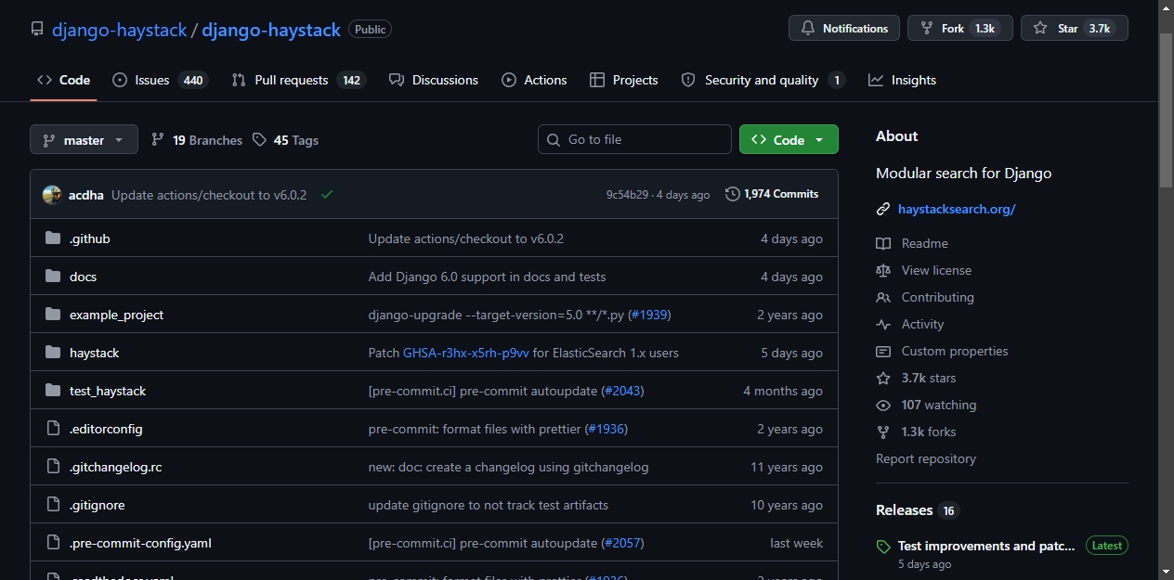Click the Report repository link
1174x580 pixels.
pyautogui.click(x=926, y=458)
